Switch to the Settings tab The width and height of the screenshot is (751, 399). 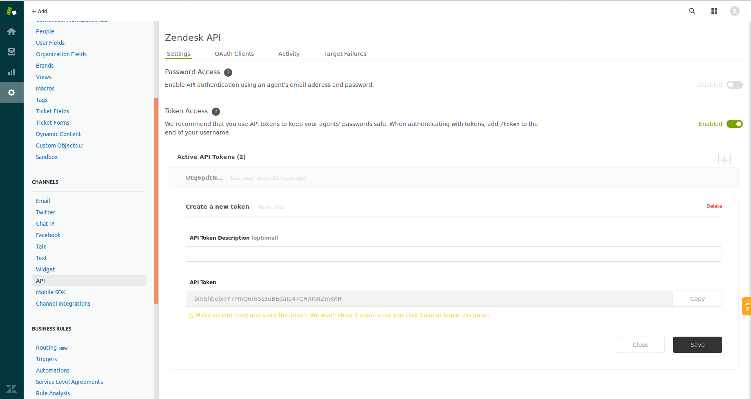click(x=178, y=54)
